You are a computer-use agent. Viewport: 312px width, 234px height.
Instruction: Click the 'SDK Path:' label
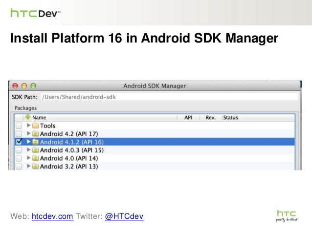click(24, 97)
